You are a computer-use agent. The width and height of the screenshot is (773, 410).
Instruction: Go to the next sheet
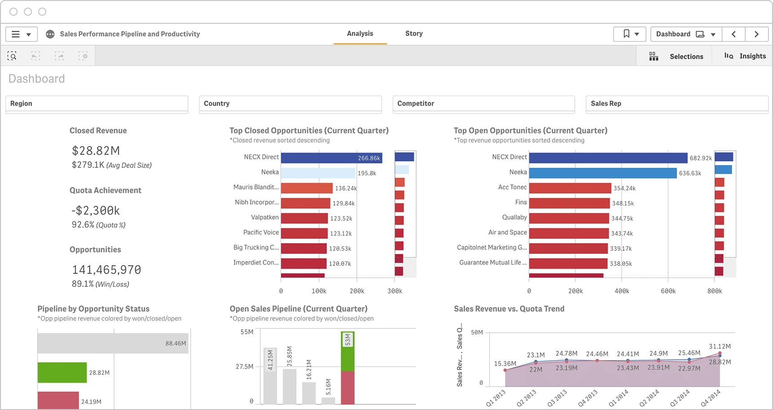(757, 34)
